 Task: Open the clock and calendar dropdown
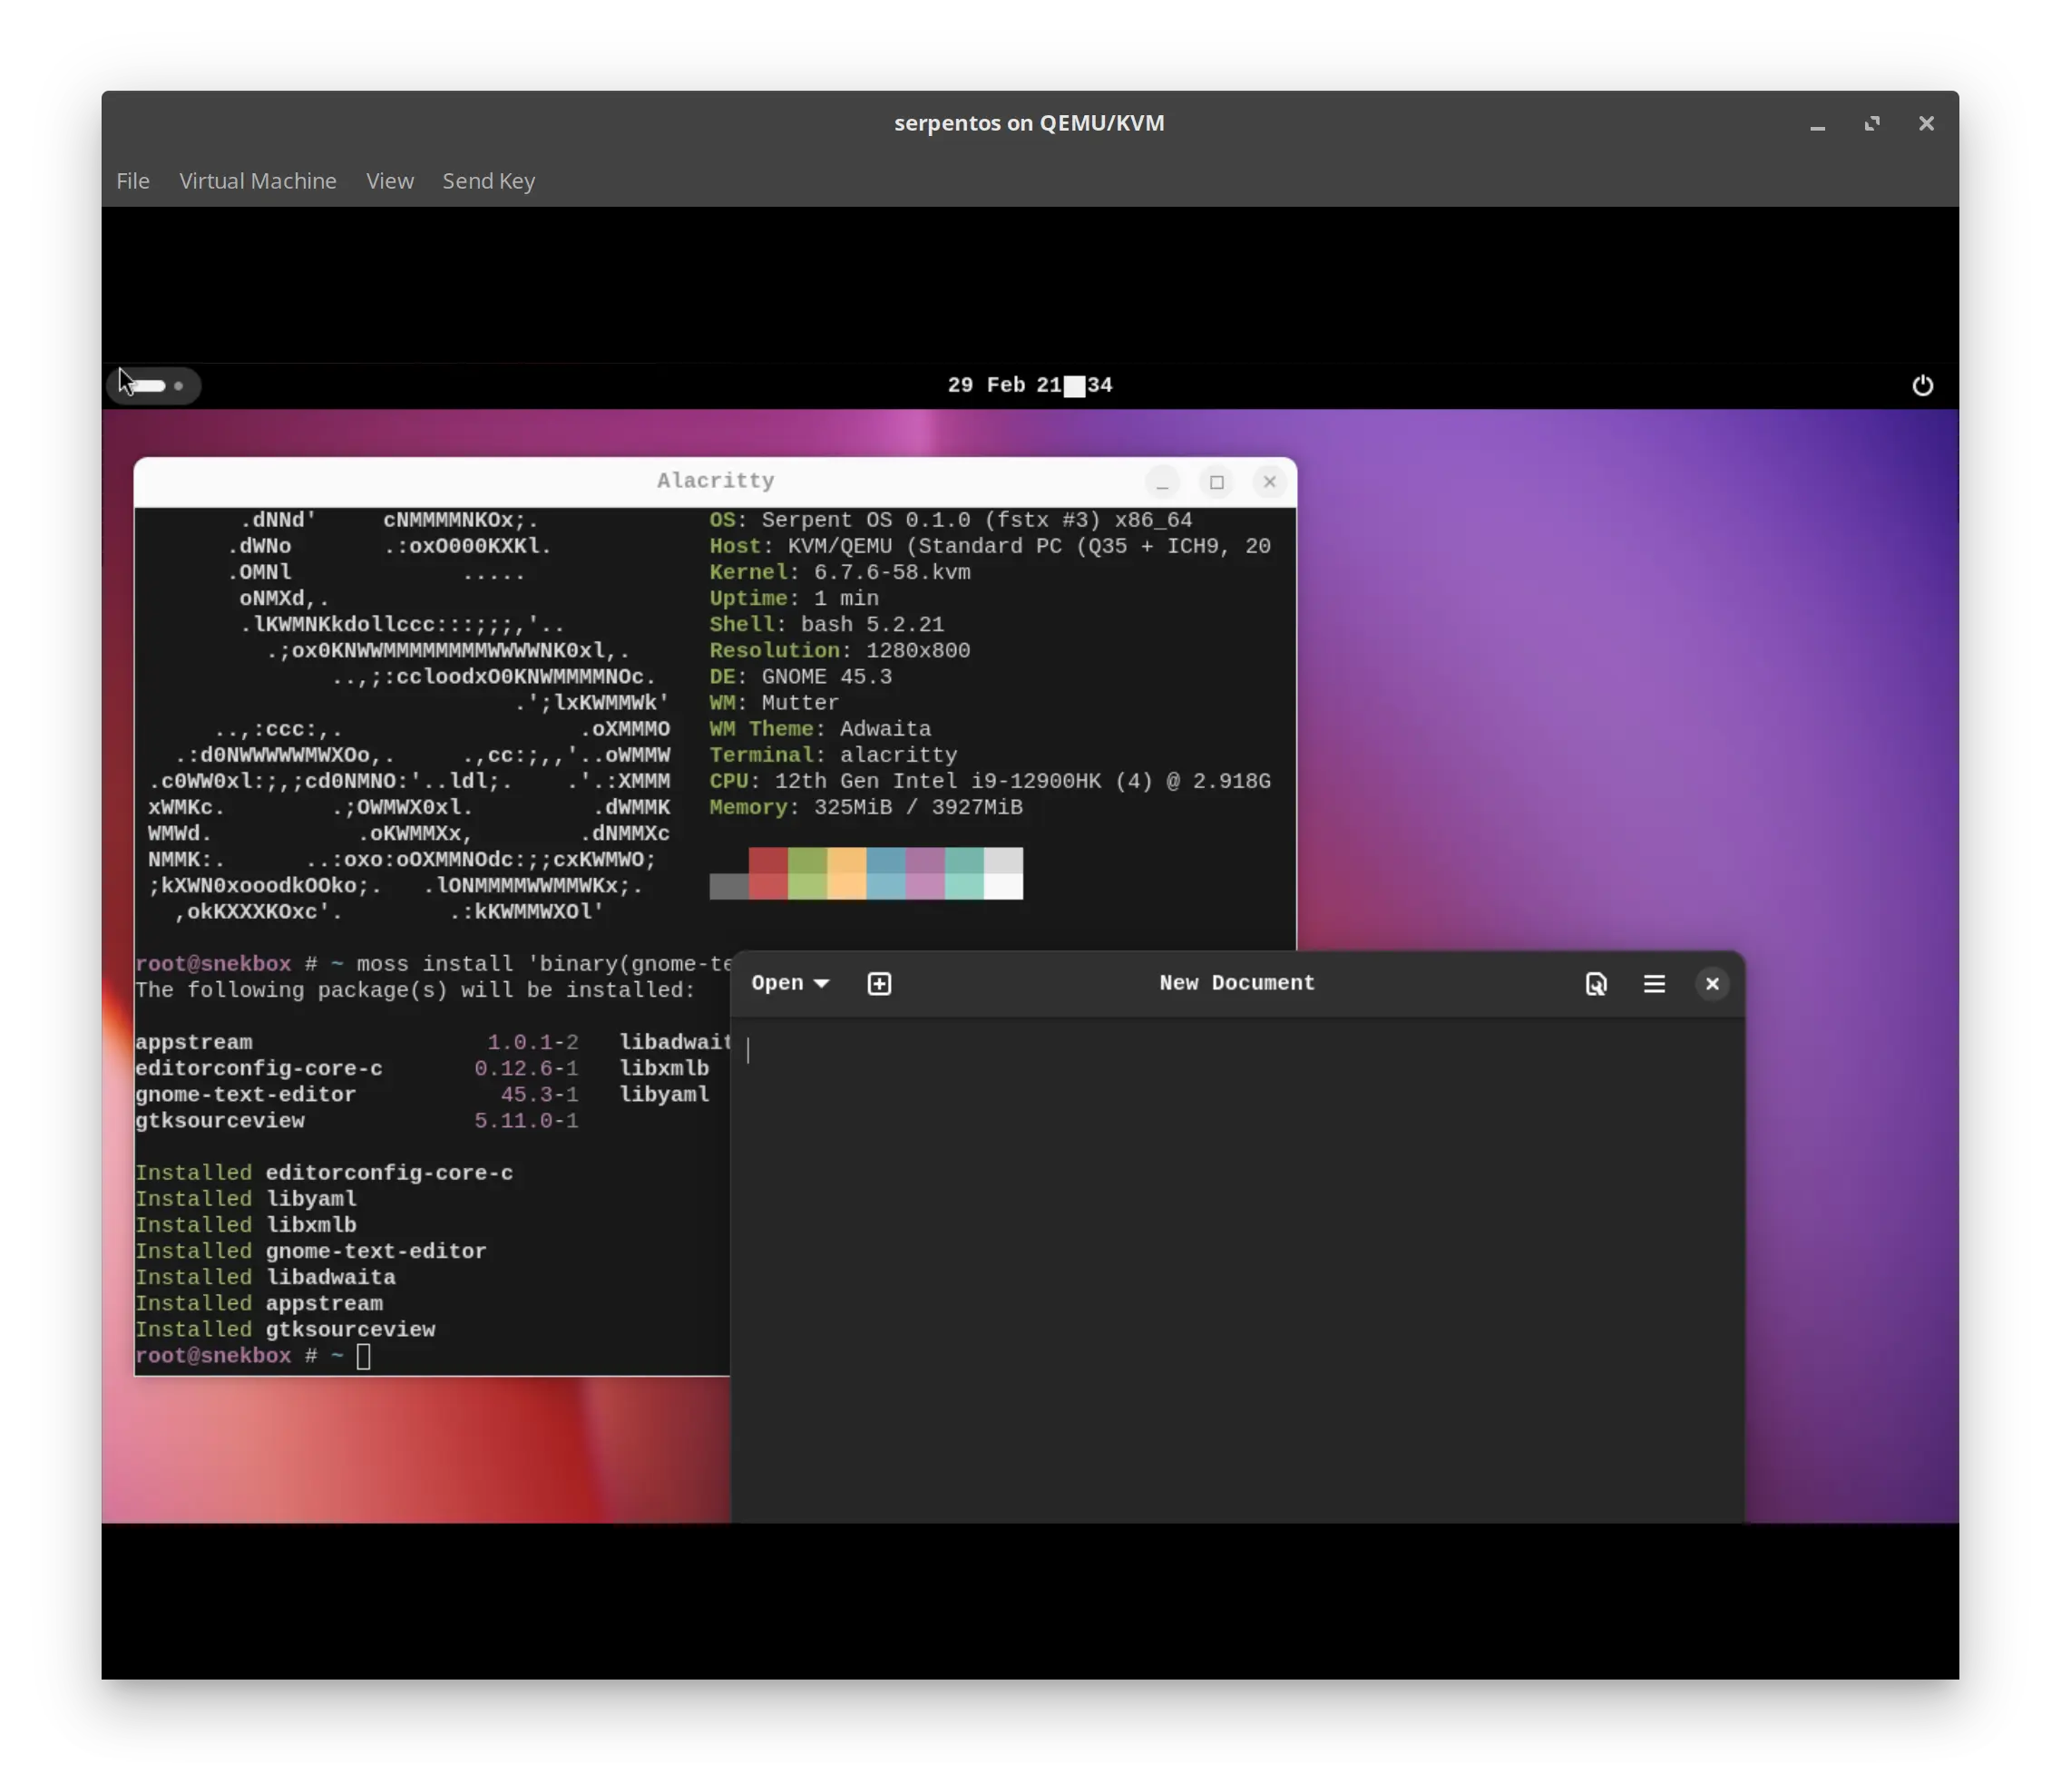coord(1030,386)
